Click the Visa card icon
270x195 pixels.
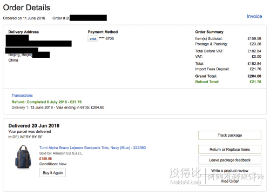[x=93, y=39]
